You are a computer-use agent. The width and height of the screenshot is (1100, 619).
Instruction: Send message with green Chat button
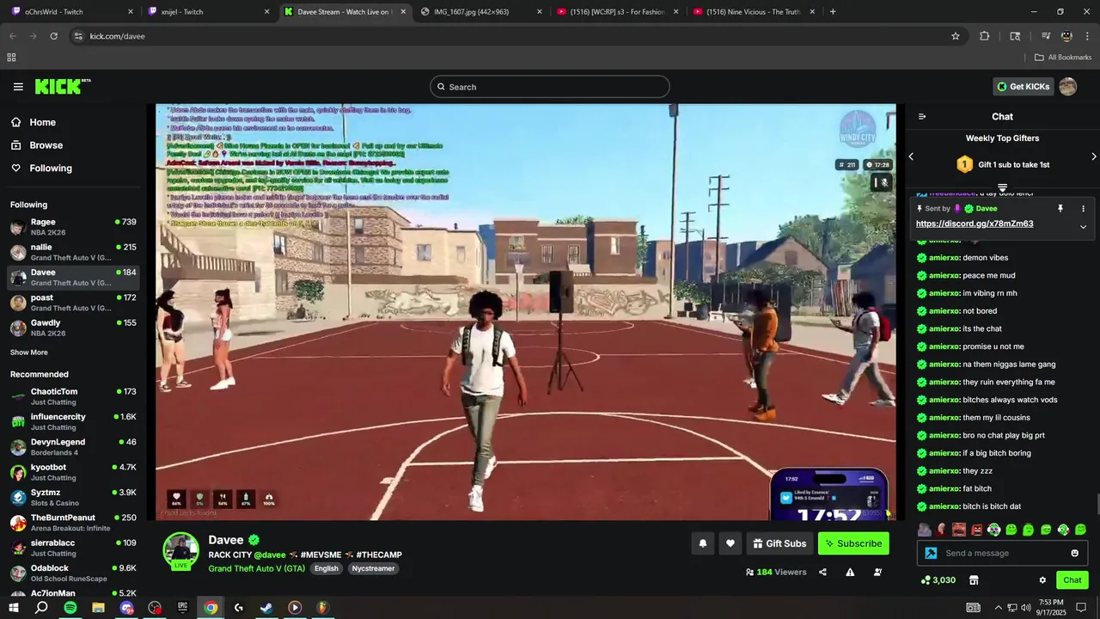pyautogui.click(x=1072, y=580)
